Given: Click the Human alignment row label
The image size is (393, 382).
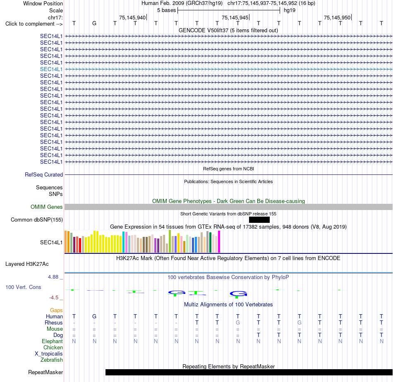Looking at the screenshot, I should (54, 317).
